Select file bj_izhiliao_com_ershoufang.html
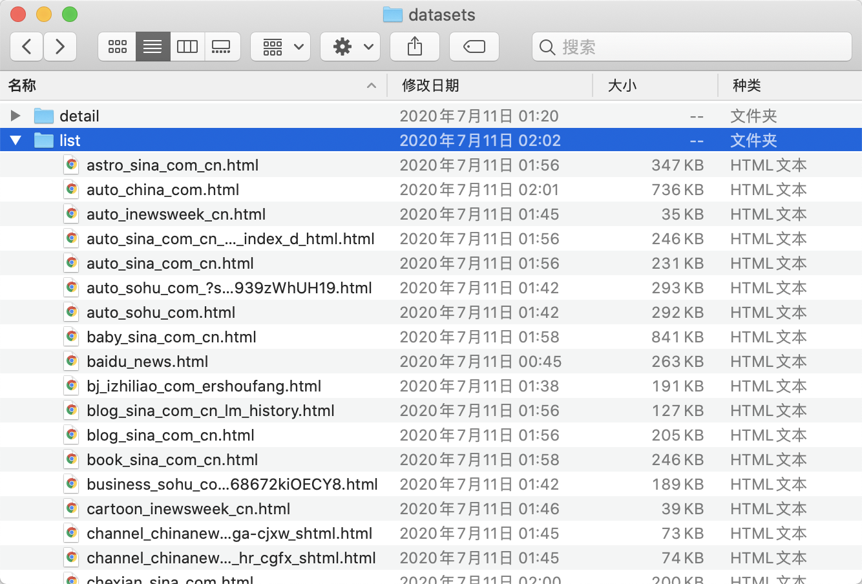Image resolution: width=862 pixels, height=584 pixels. coord(204,386)
